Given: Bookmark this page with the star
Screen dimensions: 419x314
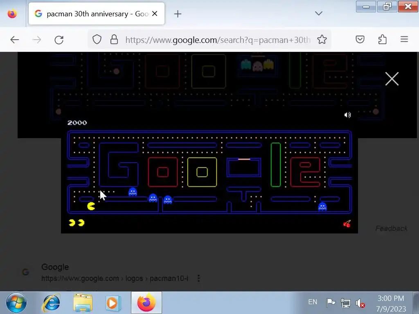Looking at the screenshot, I should pyautogui.click(x=322, y=40).
